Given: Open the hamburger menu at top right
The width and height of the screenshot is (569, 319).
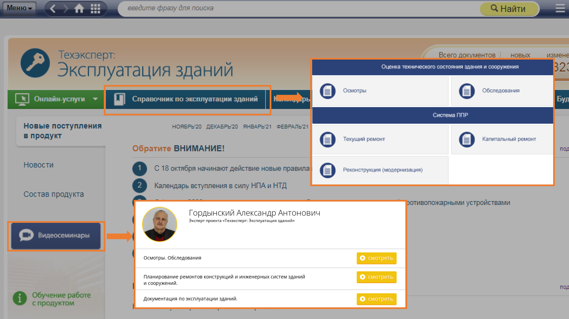Looking at the screenshot, I should click(x=561, y=8).
